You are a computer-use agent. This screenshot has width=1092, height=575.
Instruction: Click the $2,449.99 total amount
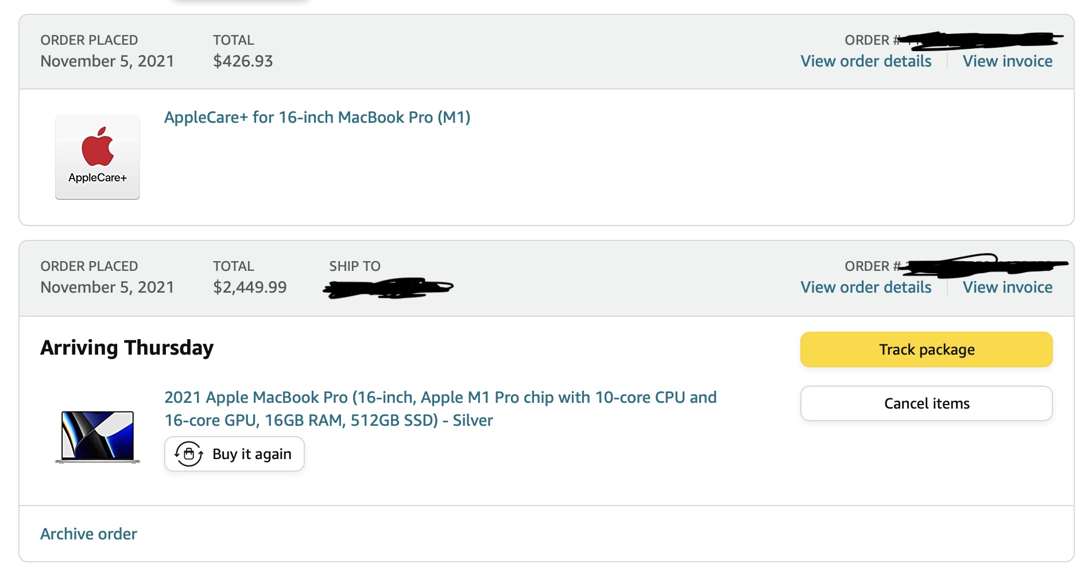tap(250, 287)
